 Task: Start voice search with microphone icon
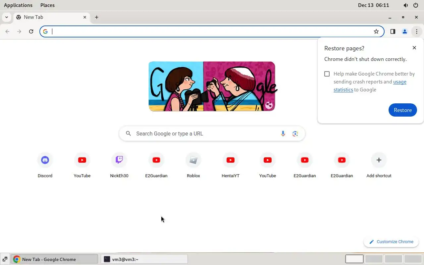[x=283, y=133]
